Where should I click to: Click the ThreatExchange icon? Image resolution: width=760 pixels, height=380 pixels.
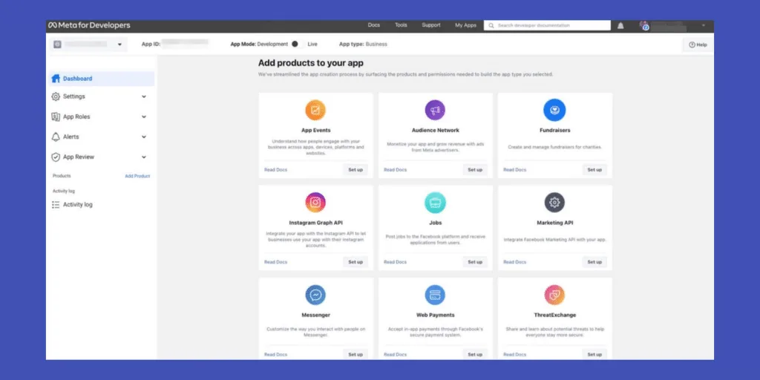pos(554,295)
